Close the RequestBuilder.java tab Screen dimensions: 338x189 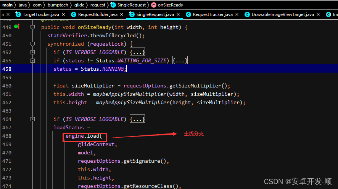[x=122, y=14]
